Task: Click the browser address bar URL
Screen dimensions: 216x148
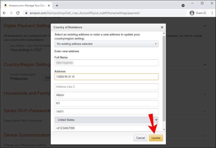Action: tap(85, 13)
